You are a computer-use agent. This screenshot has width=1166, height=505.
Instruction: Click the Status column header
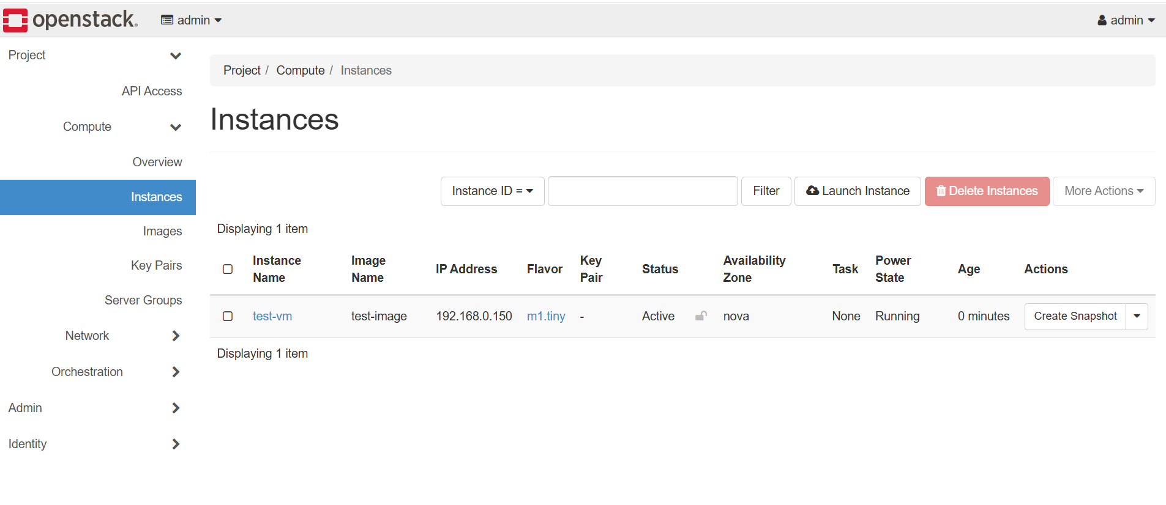[660, 269]
